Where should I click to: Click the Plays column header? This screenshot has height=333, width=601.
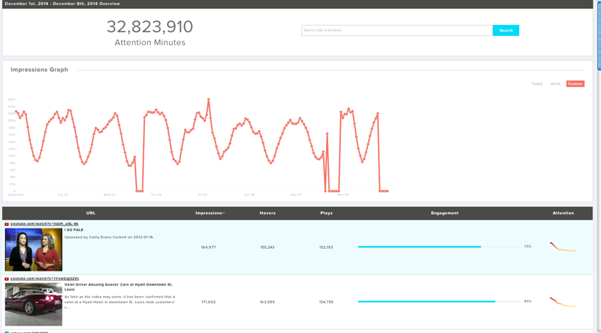326,213
